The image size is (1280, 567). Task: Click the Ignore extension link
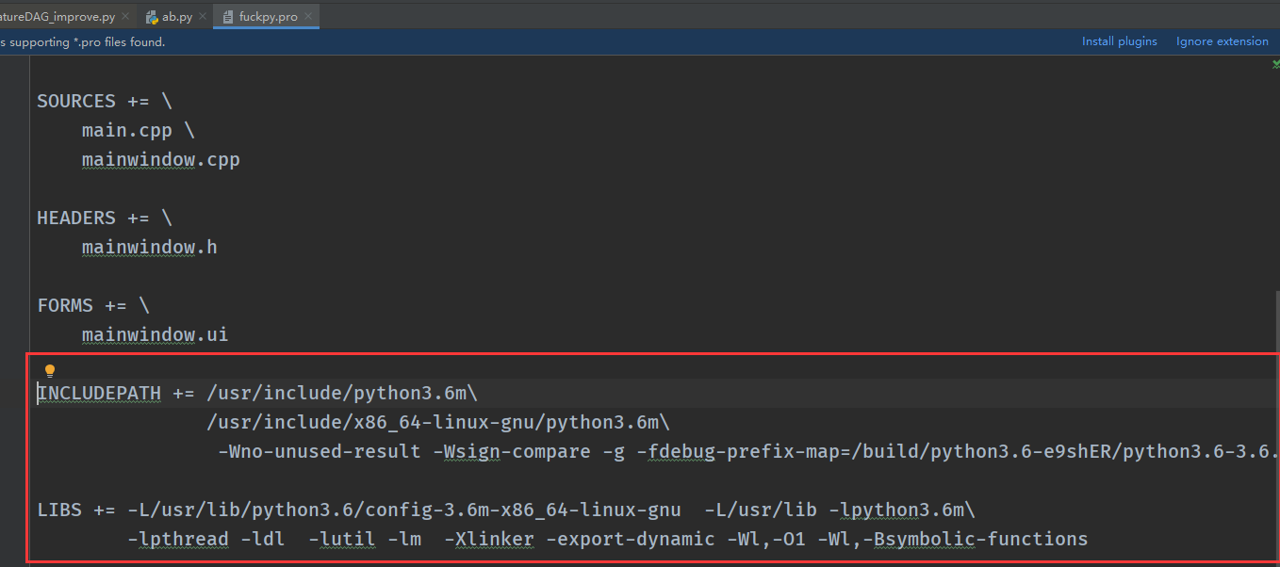tap(1222, 40)
